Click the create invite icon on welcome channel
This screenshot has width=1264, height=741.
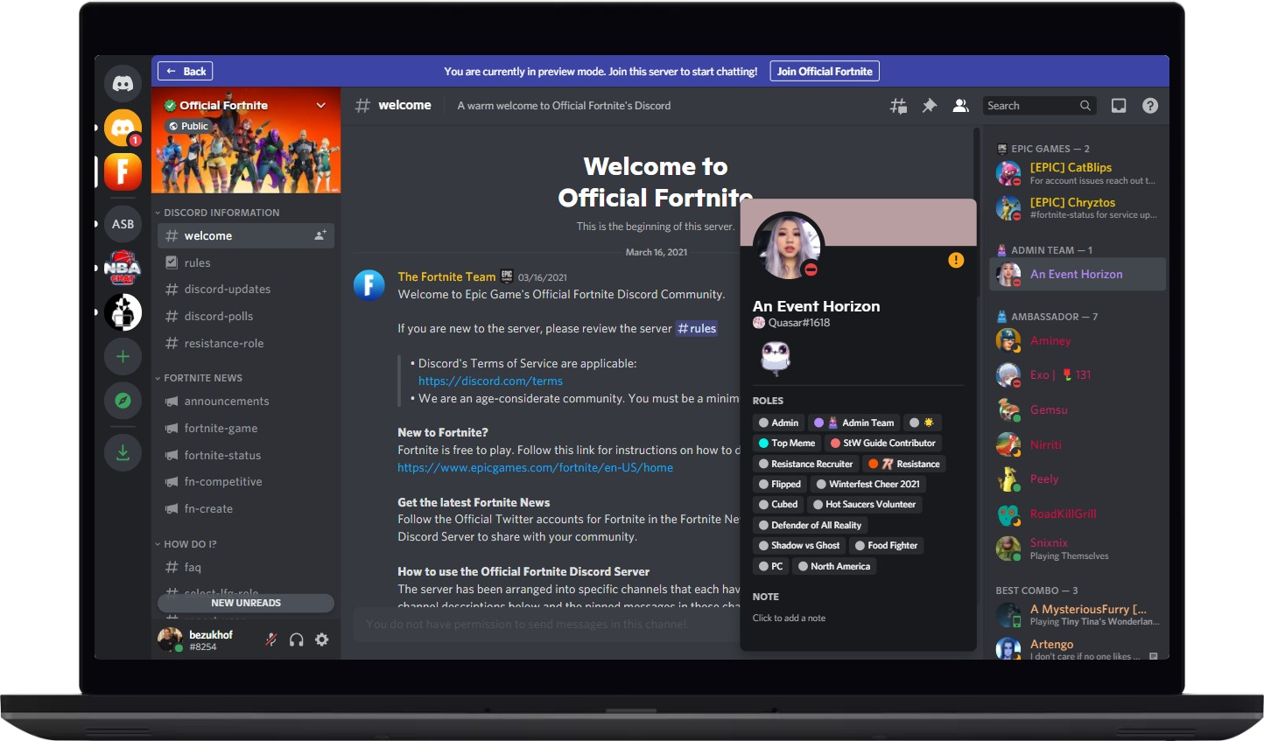click(x=320, y=235)
